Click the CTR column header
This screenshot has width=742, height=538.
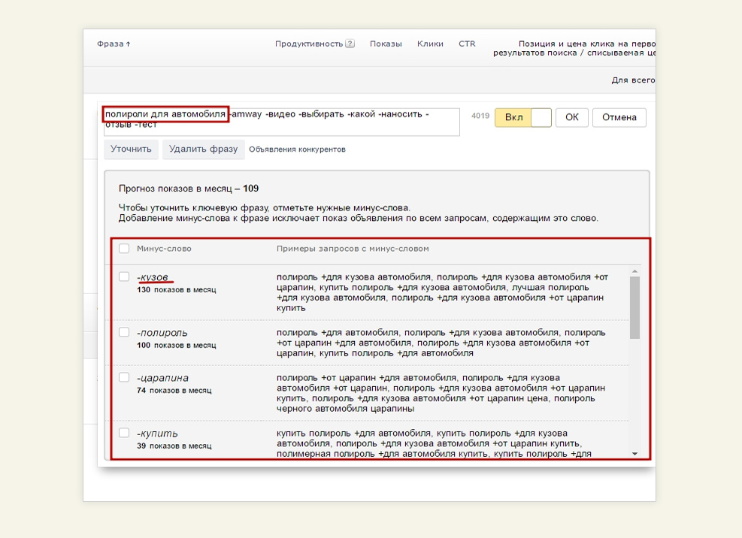467,44
